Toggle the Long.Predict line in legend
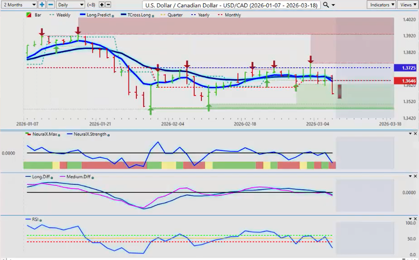 95,15
